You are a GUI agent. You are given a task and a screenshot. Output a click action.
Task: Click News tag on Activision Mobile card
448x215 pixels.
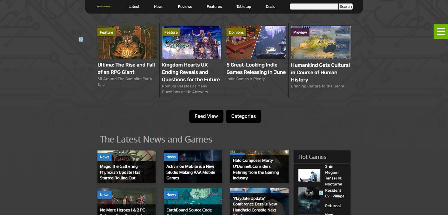click(x=171, y=157)
